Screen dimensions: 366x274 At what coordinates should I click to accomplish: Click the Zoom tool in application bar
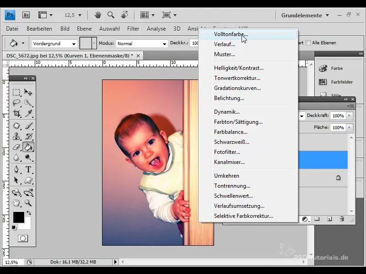pos(111,15)
